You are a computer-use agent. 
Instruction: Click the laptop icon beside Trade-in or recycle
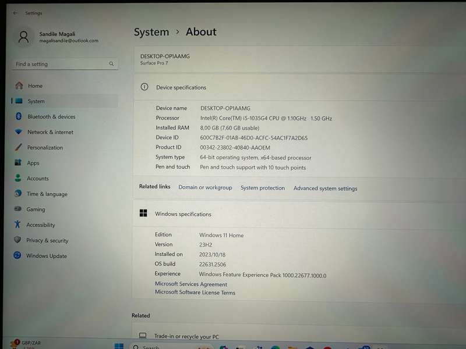pyautogui.click(x=143, y=336)
